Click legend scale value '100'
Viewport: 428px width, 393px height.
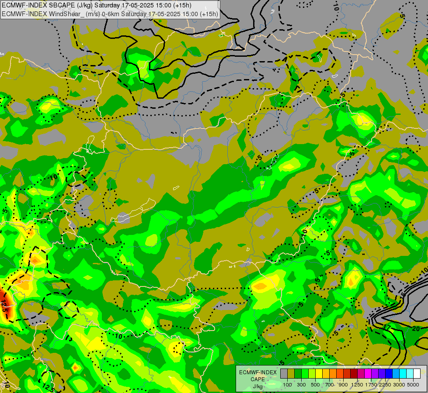pyautogui.click(x=287, y=385)
